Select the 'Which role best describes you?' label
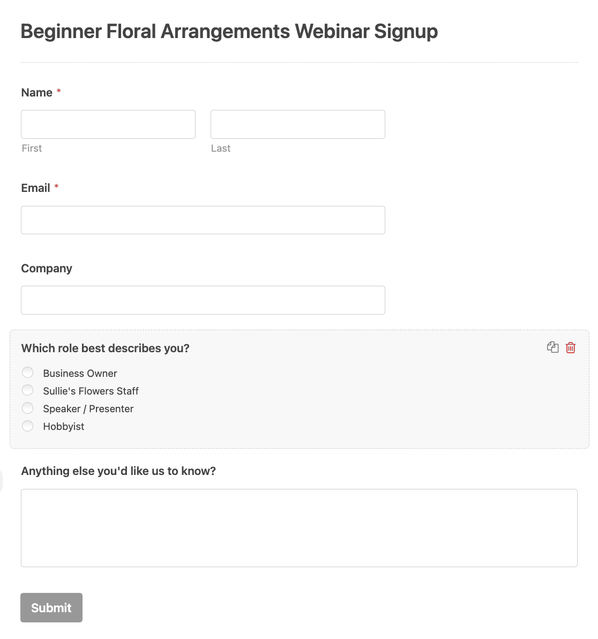This screenshot has width=598, height=639. (105, 348)
